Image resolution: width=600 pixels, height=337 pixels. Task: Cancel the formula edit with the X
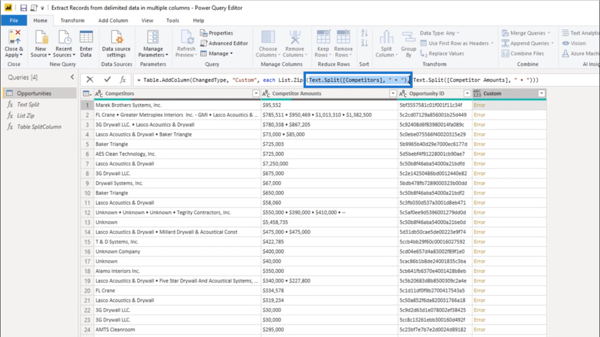point(90,80)
